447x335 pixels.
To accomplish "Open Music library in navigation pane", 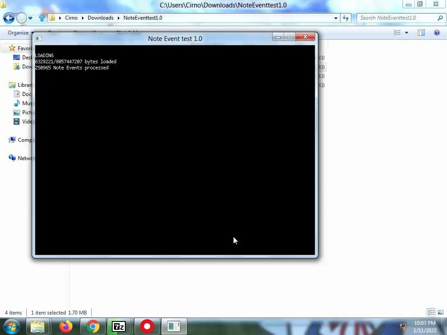I will coord(23,103).
